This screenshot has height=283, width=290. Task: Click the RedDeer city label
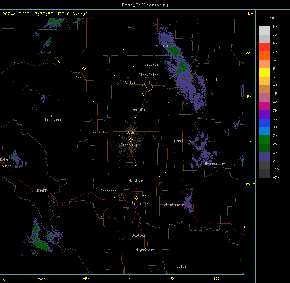click(x=148, y=86)
